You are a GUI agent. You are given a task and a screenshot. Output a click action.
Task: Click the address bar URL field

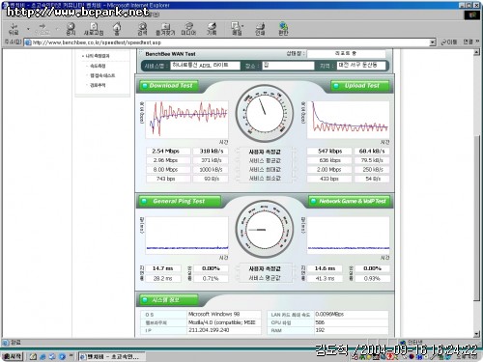[231, 42]
